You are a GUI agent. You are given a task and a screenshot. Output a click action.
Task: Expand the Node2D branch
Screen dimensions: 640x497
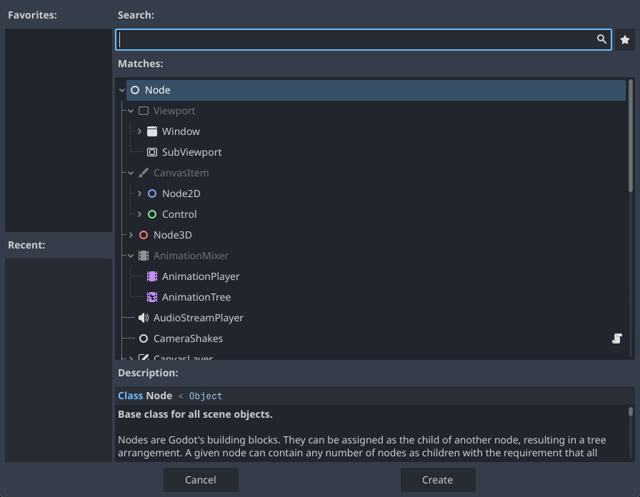(x=139, y=194)
